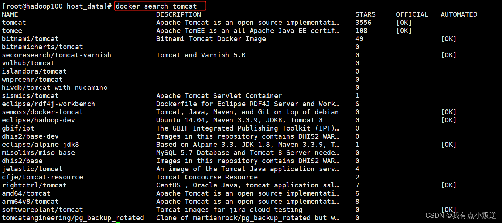Image resolution: width=502 pixels, height=223 pixels.
Task: Select the 'bitnami/tomcat' image name
Action: [x=30, y=39]
